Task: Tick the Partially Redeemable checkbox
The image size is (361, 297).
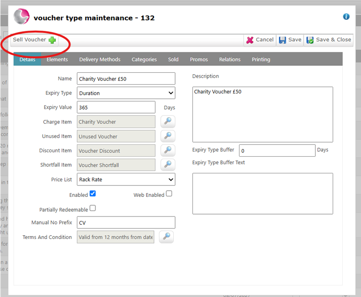Action: (93, 208)
